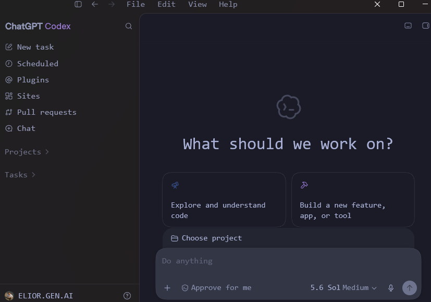The height and width of the screenshot is (302, 431).
Task: Go forward with the right arrow
Action: click(x=112, y=4)
